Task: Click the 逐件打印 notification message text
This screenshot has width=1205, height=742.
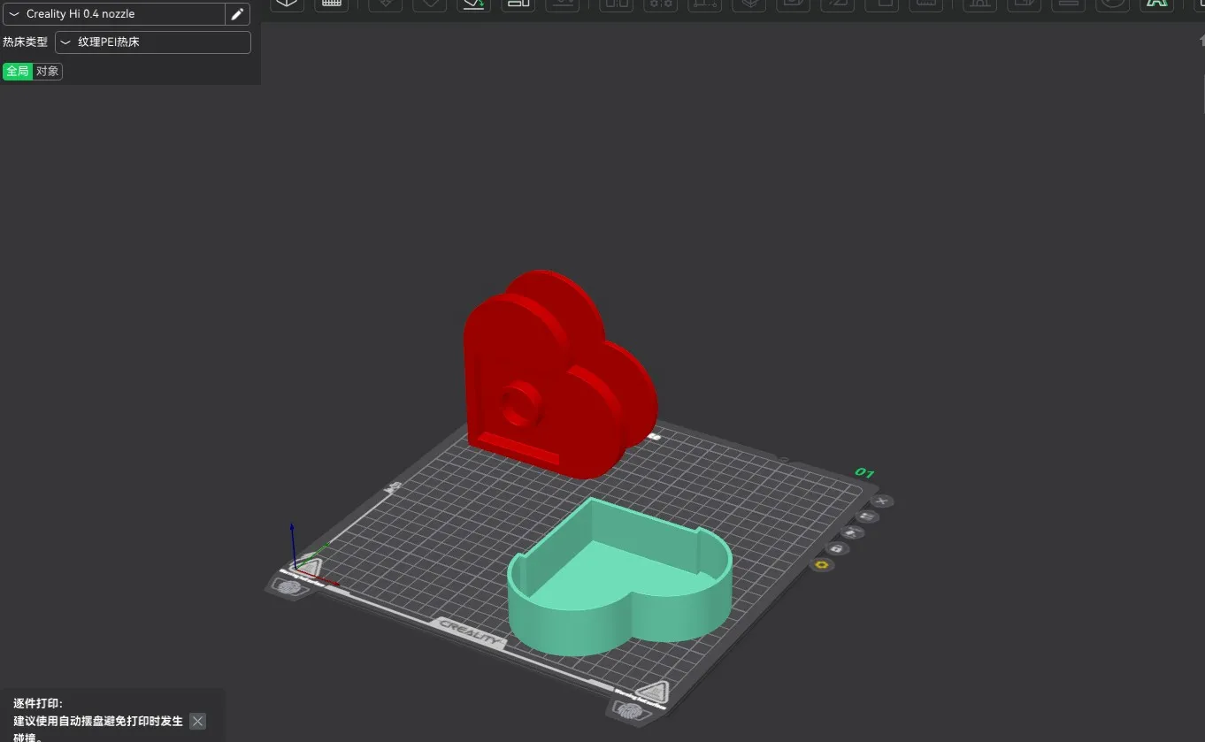Action: 97,721
